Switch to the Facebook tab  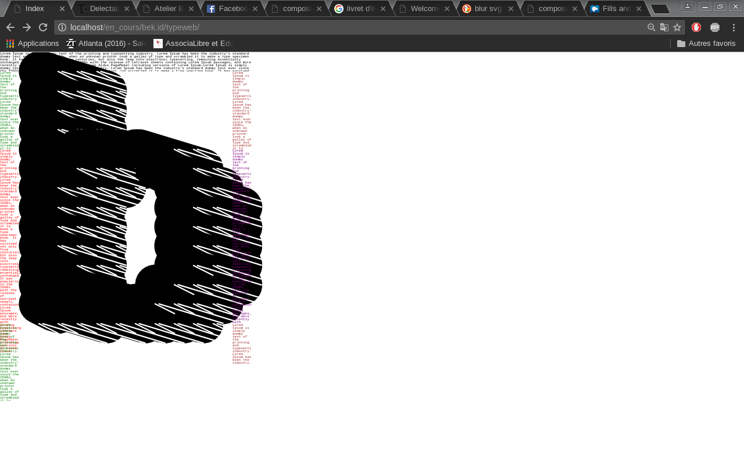pos(233,9)
